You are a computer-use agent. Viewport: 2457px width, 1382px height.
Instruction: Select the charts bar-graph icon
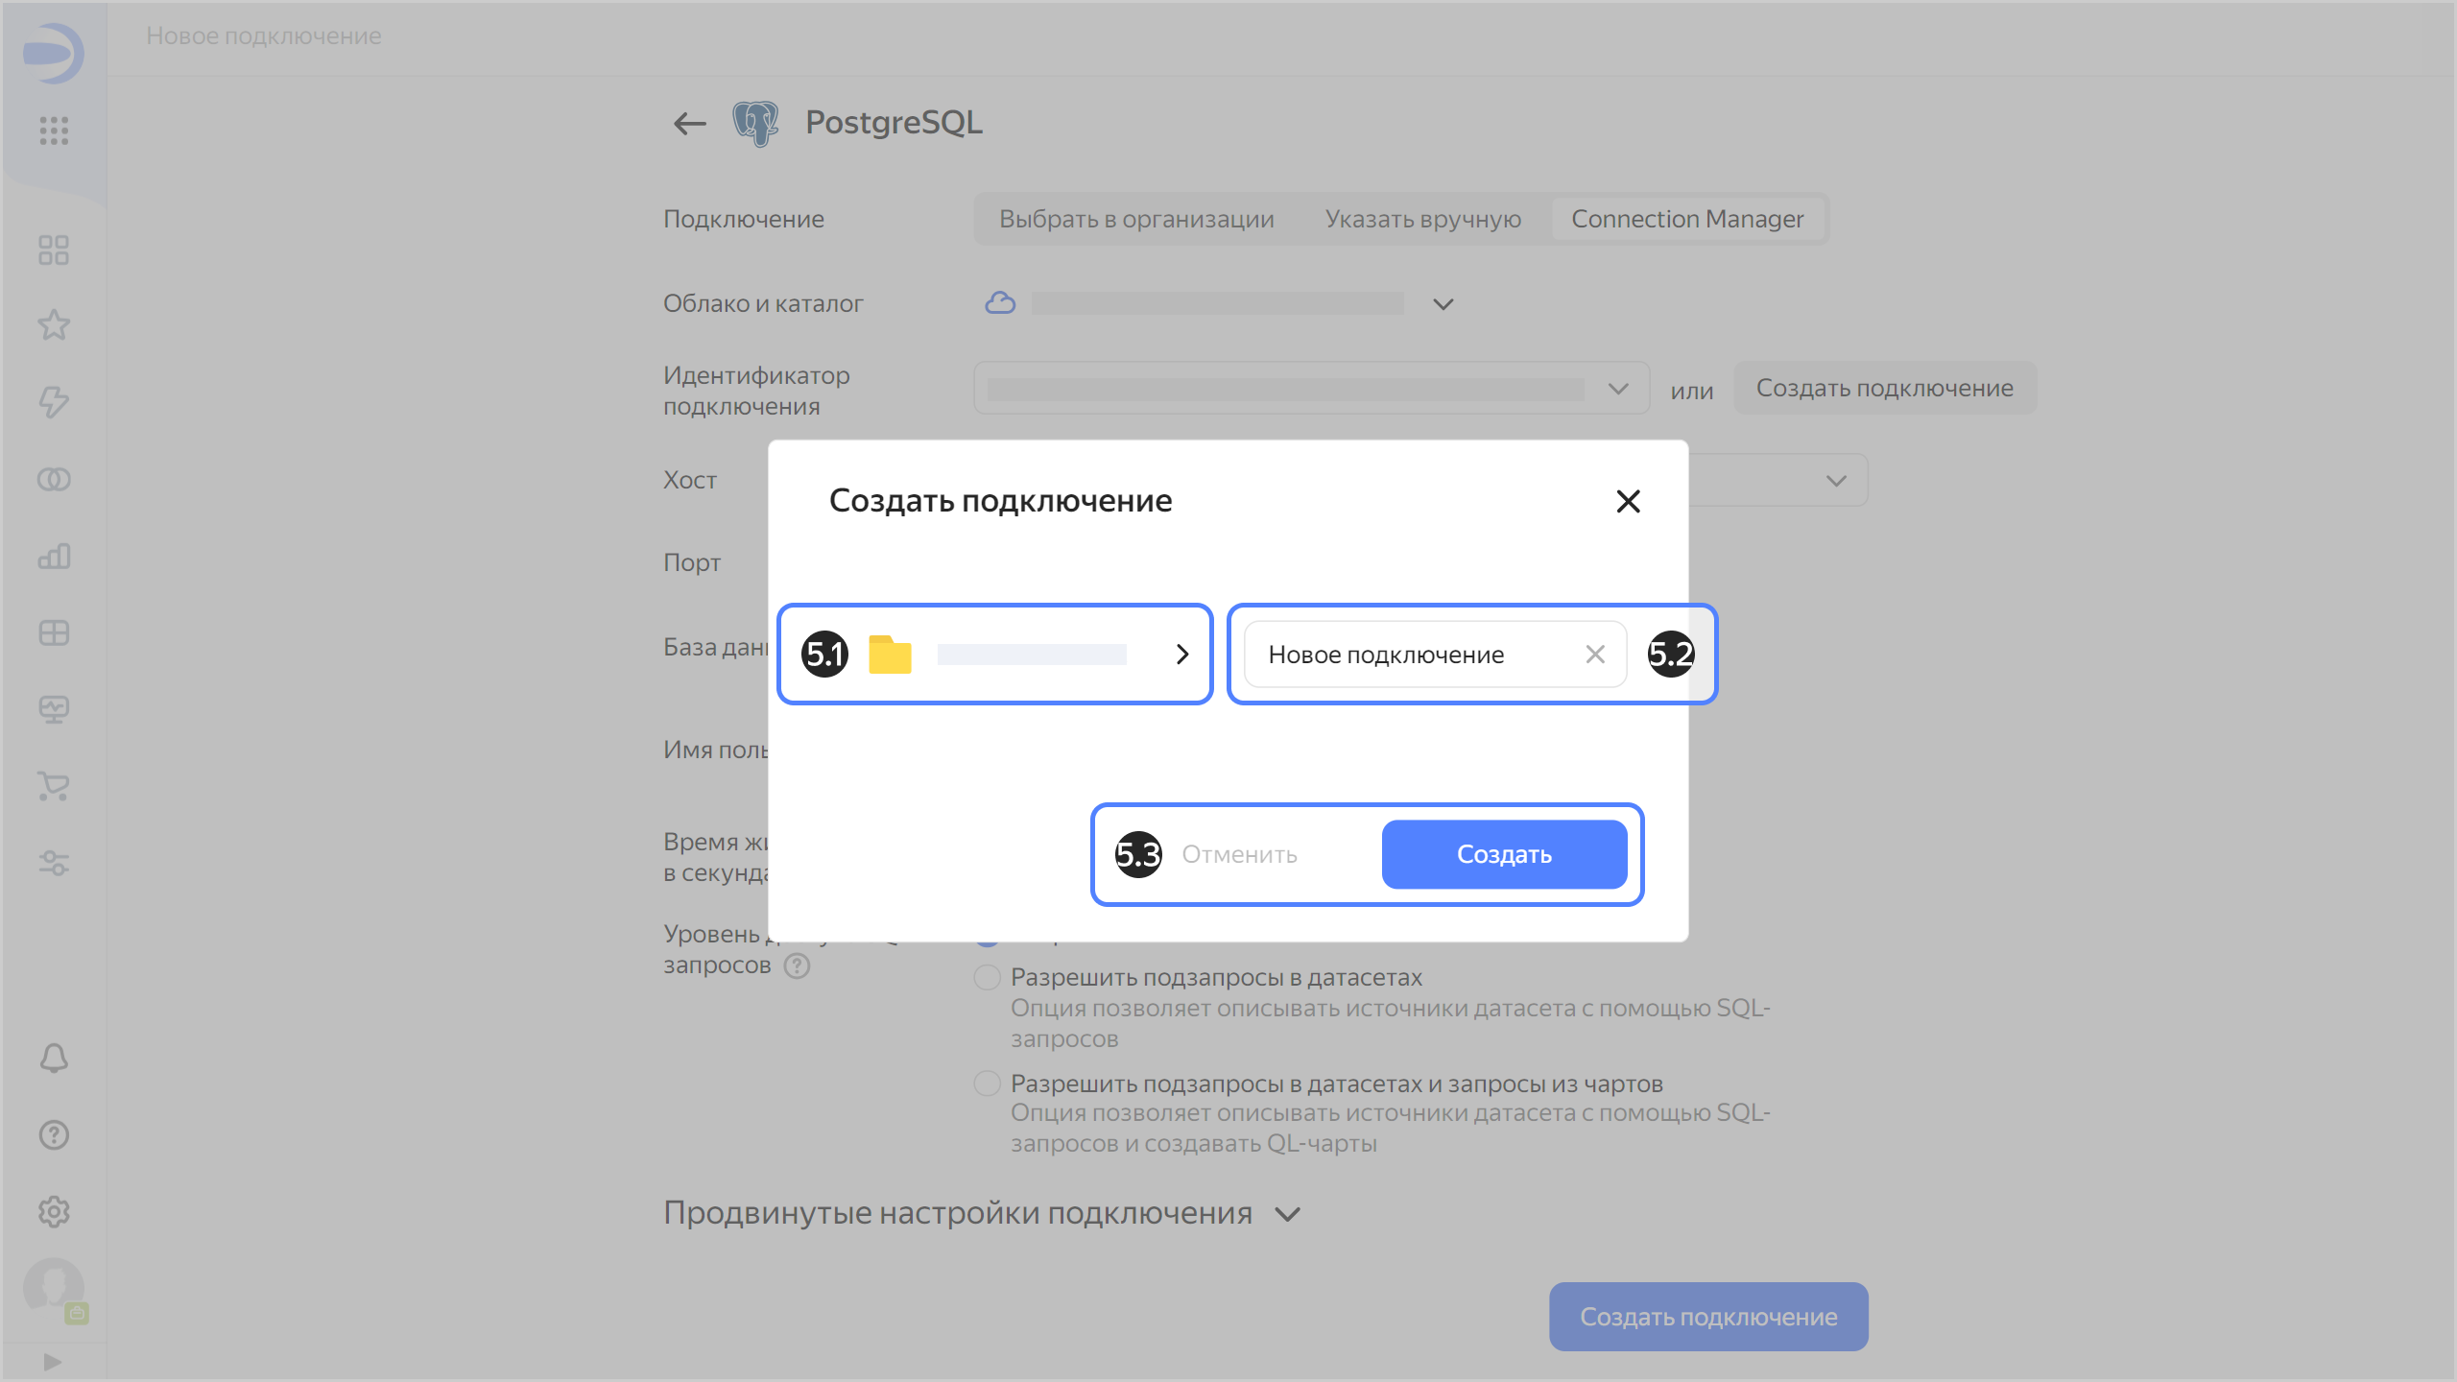54,556
